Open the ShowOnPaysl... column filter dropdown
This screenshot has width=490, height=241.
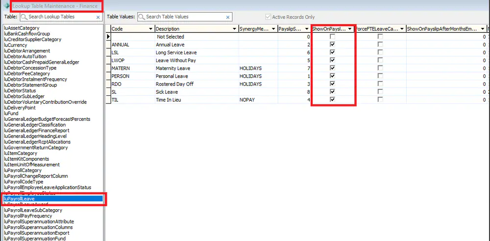pyautogui.click(x=350, y=29)
